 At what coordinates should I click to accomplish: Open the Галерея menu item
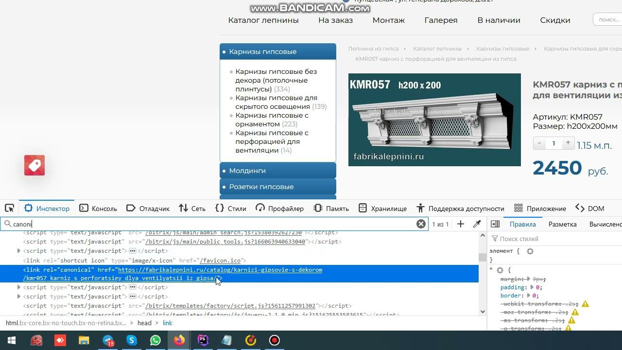point(441,20)
